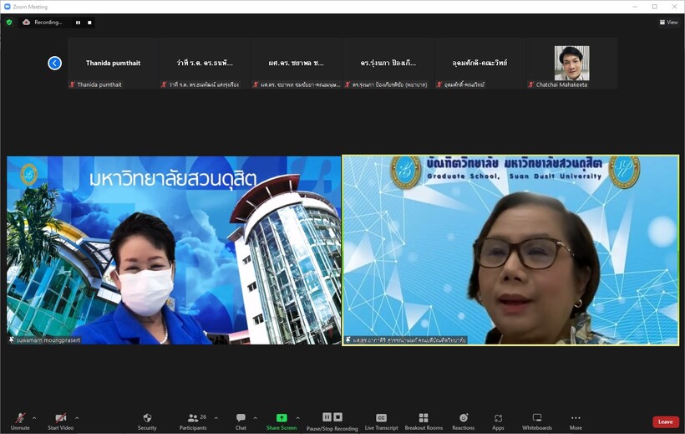Open Zoom Apps
The image size is (685, 434).
click(x=498, y=419)
